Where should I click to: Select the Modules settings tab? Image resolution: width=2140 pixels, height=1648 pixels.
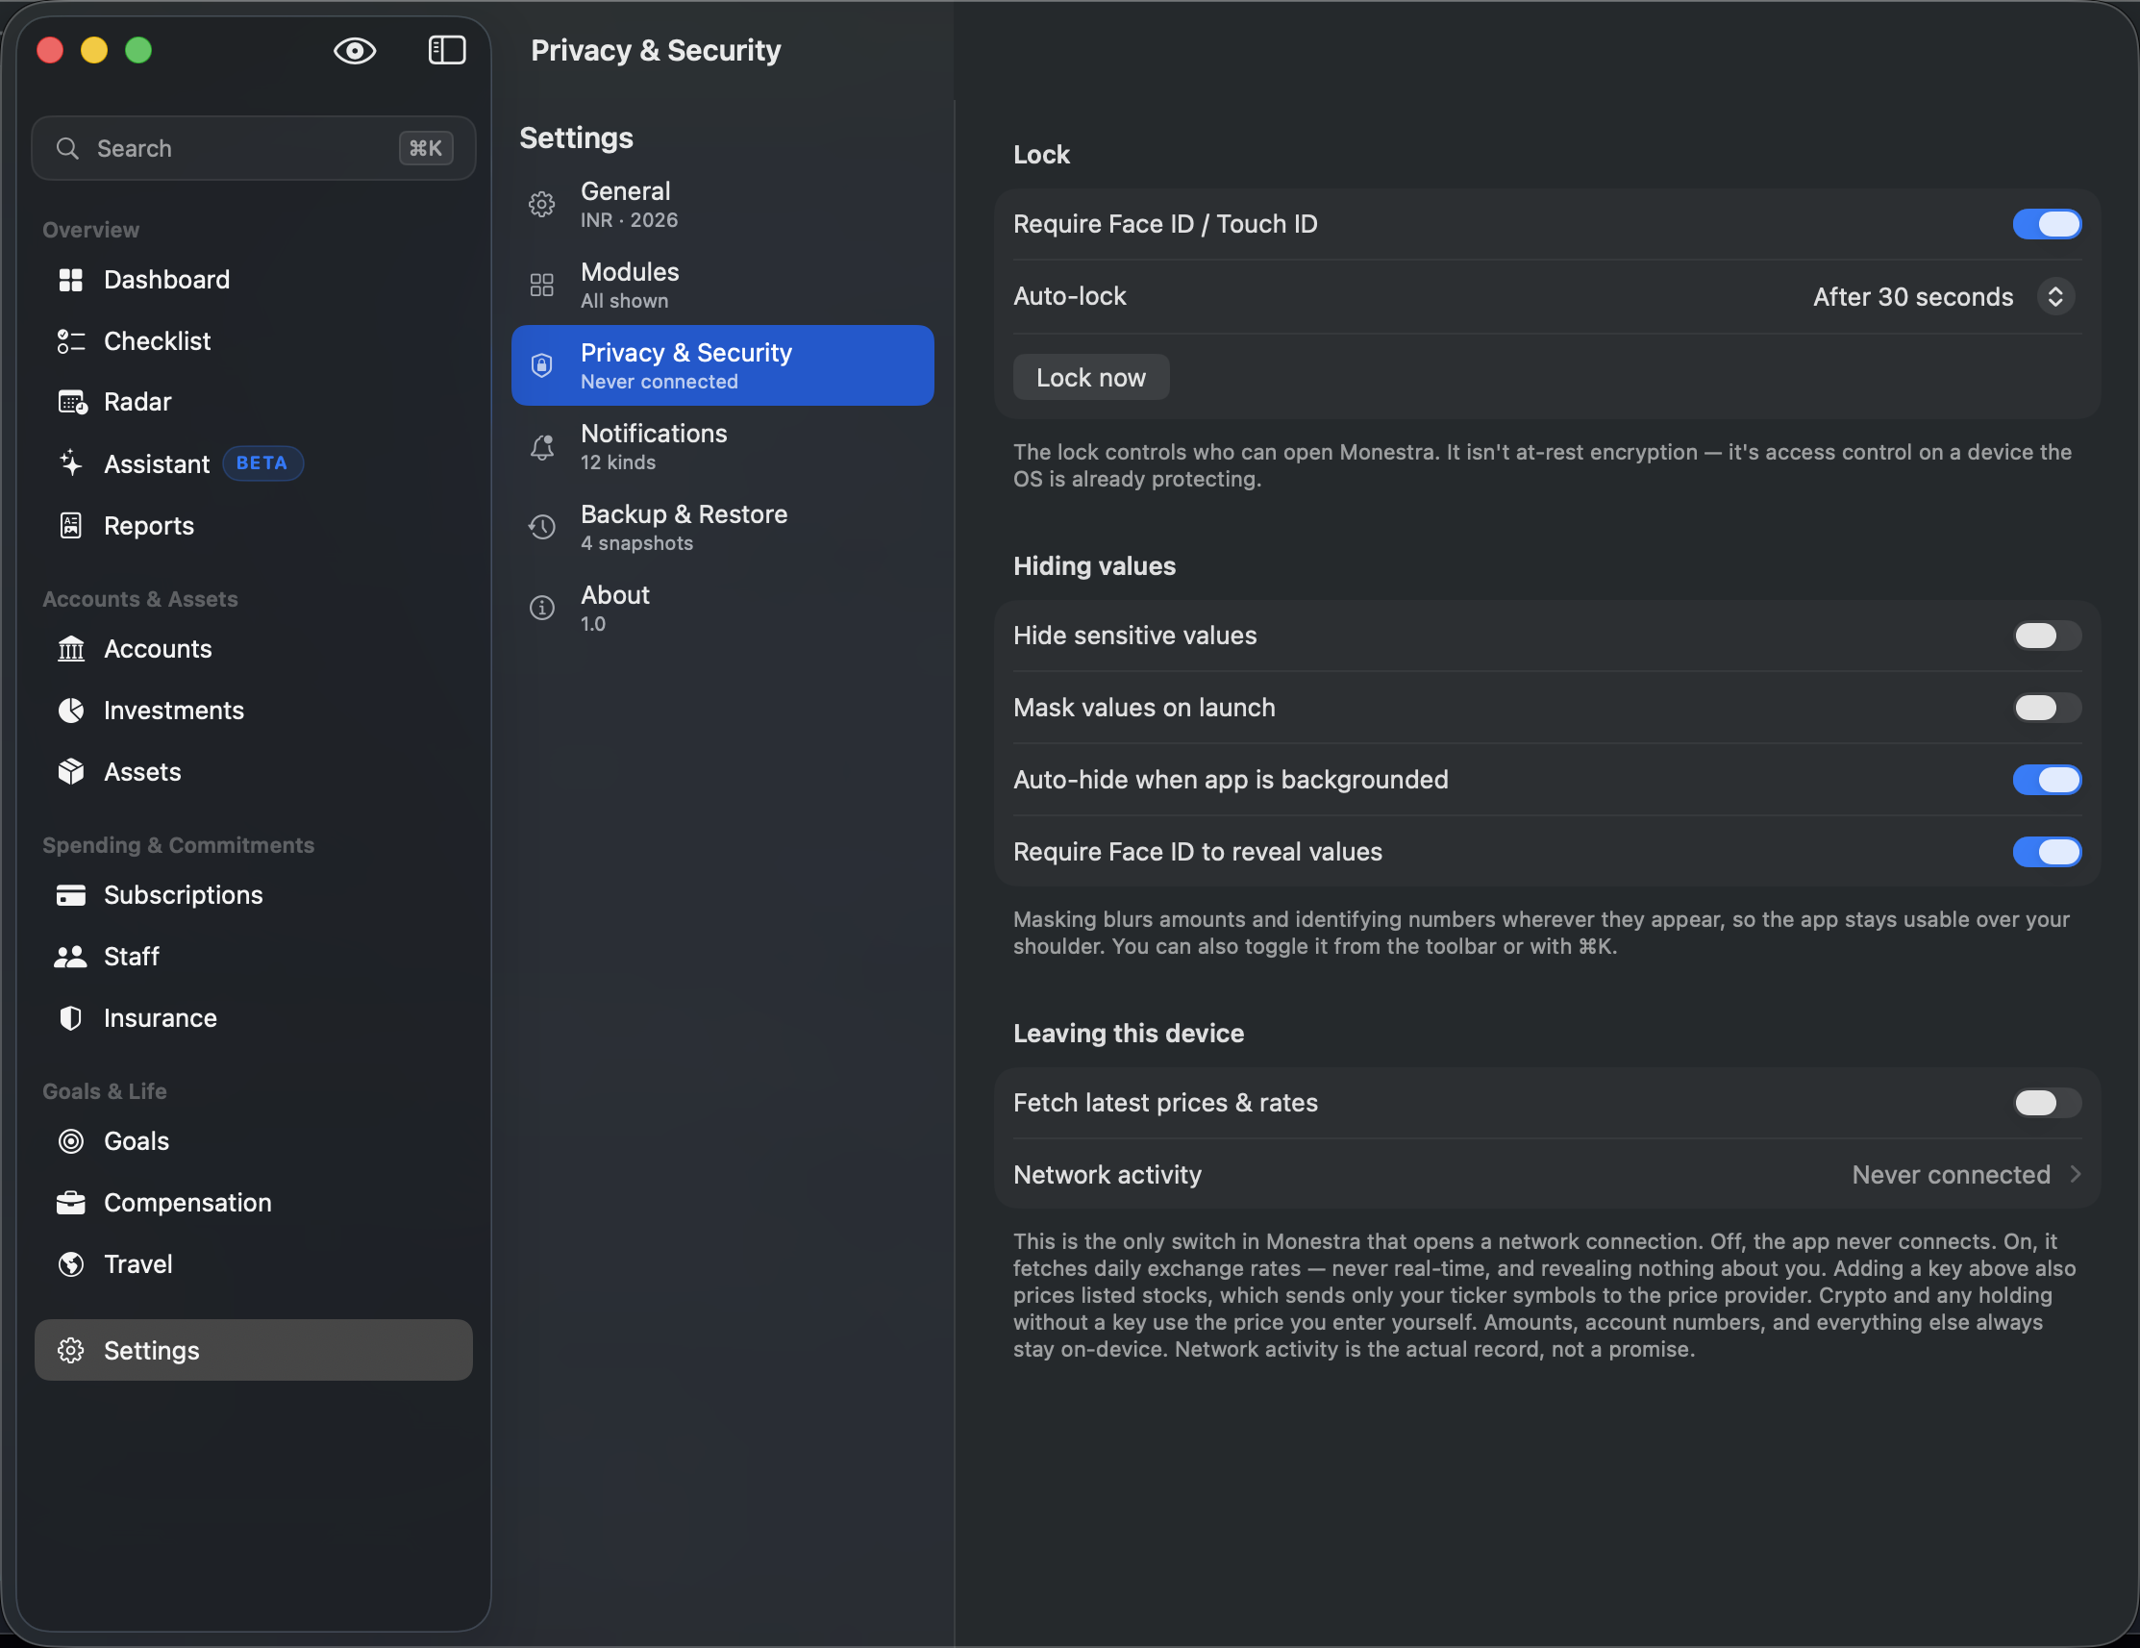tap(722, 286)
